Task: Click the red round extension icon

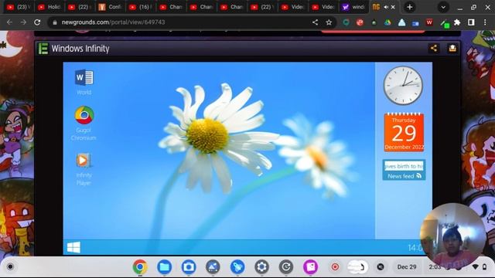Action: [360, 22]
